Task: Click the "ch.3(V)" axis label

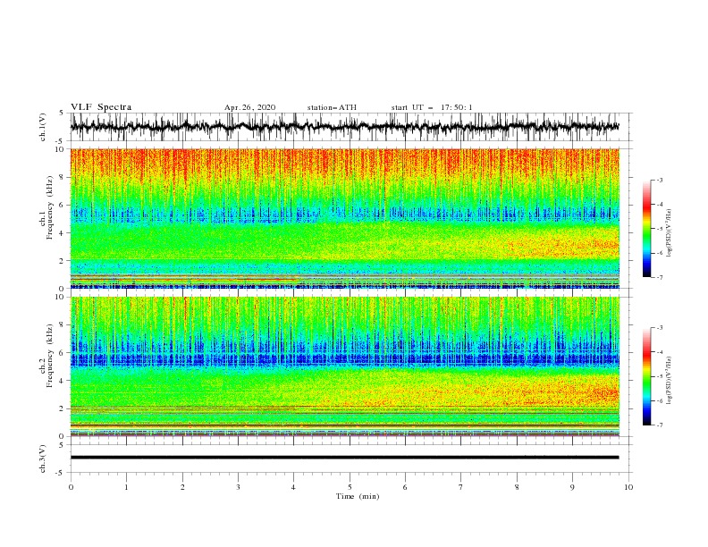Action: (x=43, y=459)
